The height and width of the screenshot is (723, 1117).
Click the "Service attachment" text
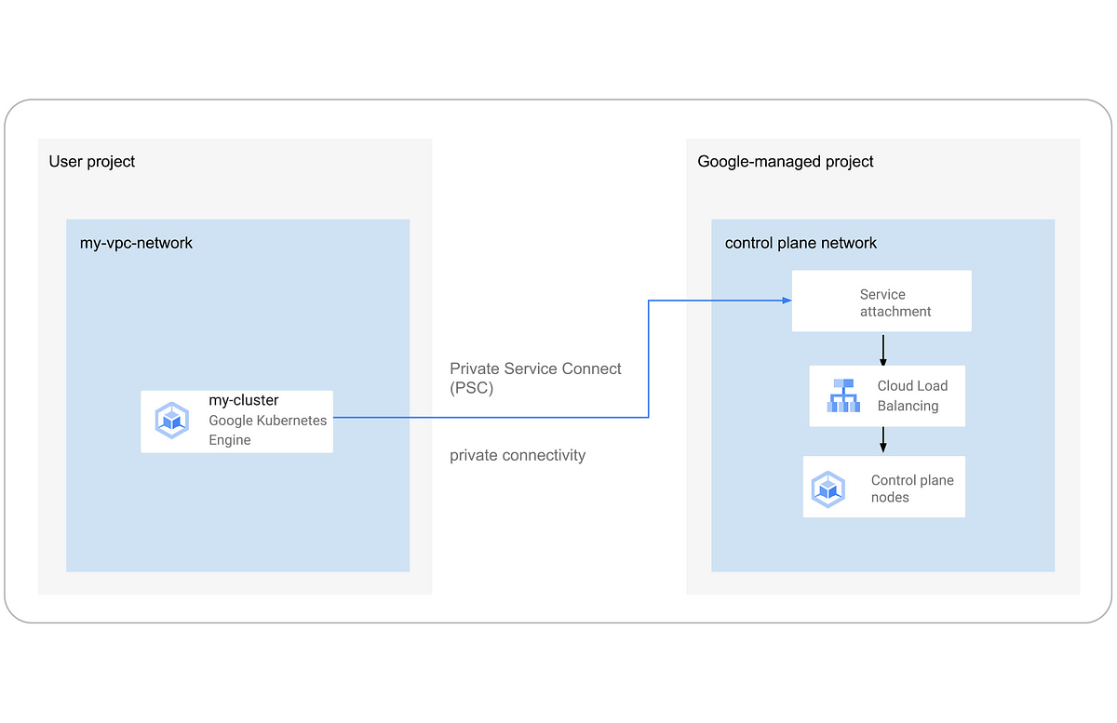(895, 302)
